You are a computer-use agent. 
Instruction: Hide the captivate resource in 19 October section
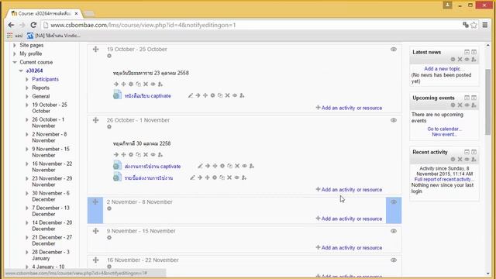(235, 95)
